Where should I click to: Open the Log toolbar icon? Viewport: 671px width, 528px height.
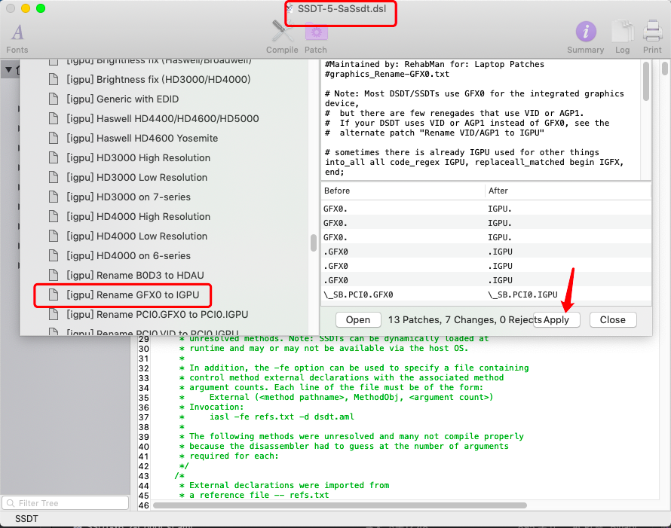pyautogui.click(x=623, y=32)
